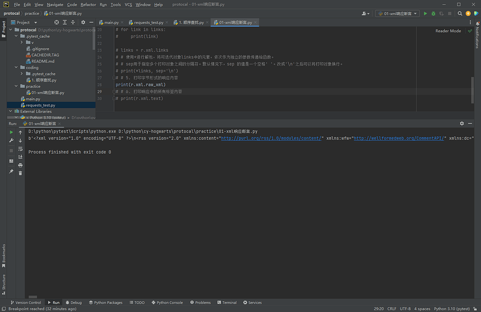Open the VCS menu

[x=128, y=5]
